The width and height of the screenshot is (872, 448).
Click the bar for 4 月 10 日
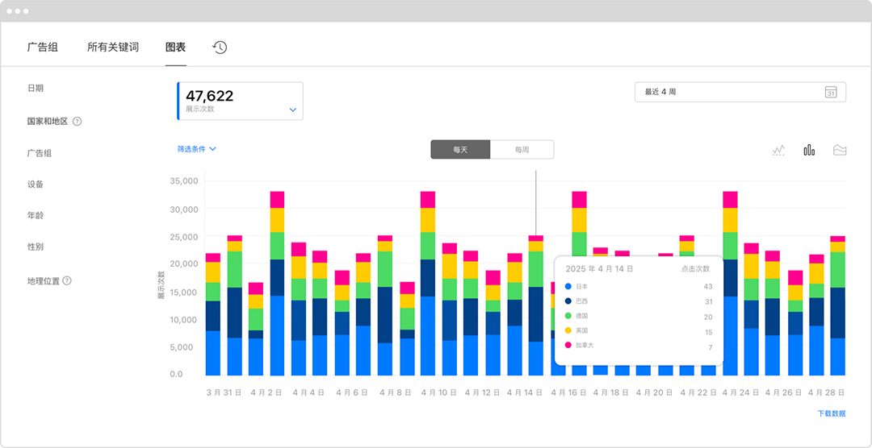(x=450, y=309)
